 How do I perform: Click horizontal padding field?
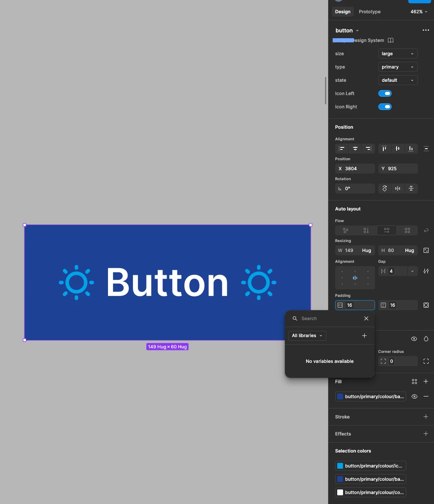tap(355, 305)
